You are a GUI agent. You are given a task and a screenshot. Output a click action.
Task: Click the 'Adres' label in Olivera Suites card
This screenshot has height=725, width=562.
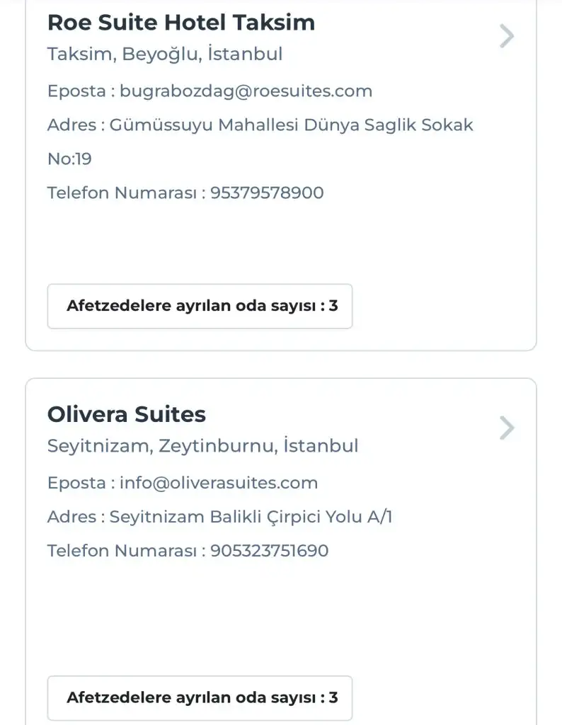coord(71,517)
